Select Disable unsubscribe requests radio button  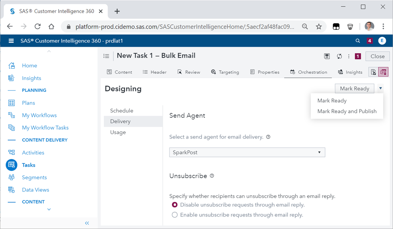click(175, 205)
